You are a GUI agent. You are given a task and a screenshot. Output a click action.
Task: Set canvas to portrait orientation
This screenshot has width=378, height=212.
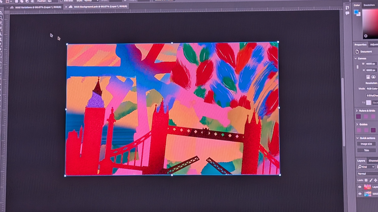[x=368, y=77]
